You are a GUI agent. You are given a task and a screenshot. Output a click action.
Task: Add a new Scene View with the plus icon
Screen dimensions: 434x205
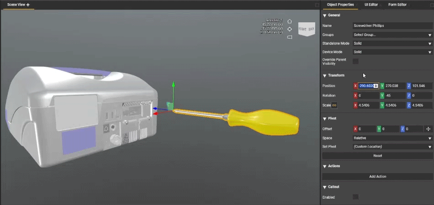28,5
